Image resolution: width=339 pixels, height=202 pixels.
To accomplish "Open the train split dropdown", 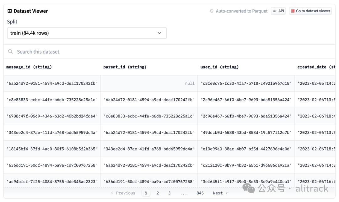I will point(87,33).
